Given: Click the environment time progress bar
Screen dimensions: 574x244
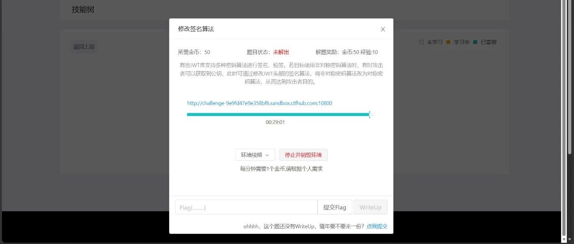Looking at the screenshot, I should coord(281,115).
